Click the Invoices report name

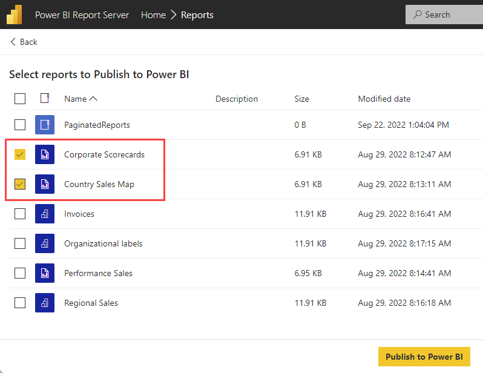[79, 214]
